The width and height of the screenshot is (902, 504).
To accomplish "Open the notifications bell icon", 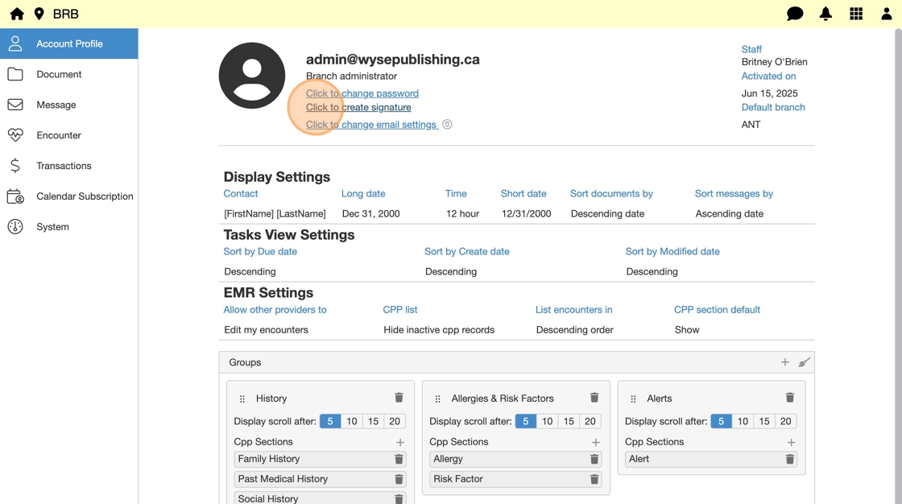I will [x=825, y=14].
